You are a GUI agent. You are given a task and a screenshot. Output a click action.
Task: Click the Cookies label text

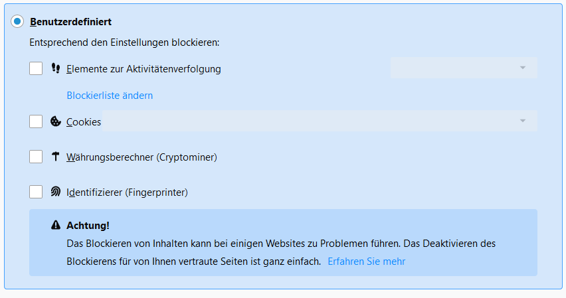84,121
